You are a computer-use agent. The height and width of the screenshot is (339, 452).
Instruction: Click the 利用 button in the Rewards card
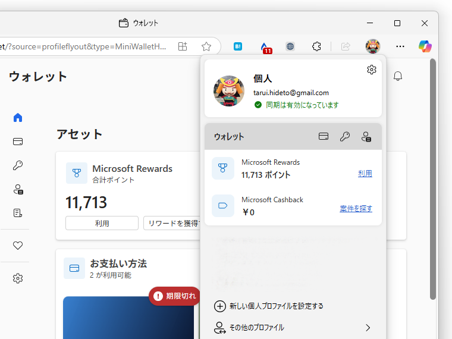click(102, 223)
